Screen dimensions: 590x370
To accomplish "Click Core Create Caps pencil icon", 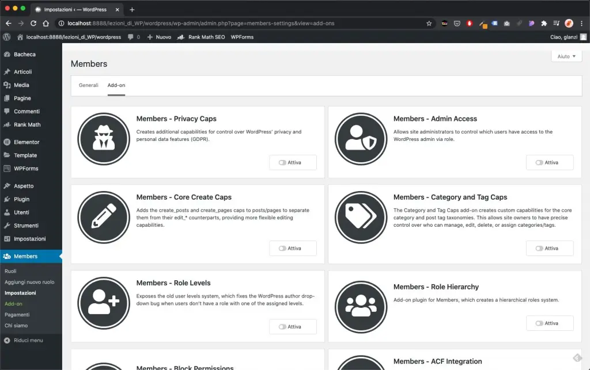I will [104, 218].
